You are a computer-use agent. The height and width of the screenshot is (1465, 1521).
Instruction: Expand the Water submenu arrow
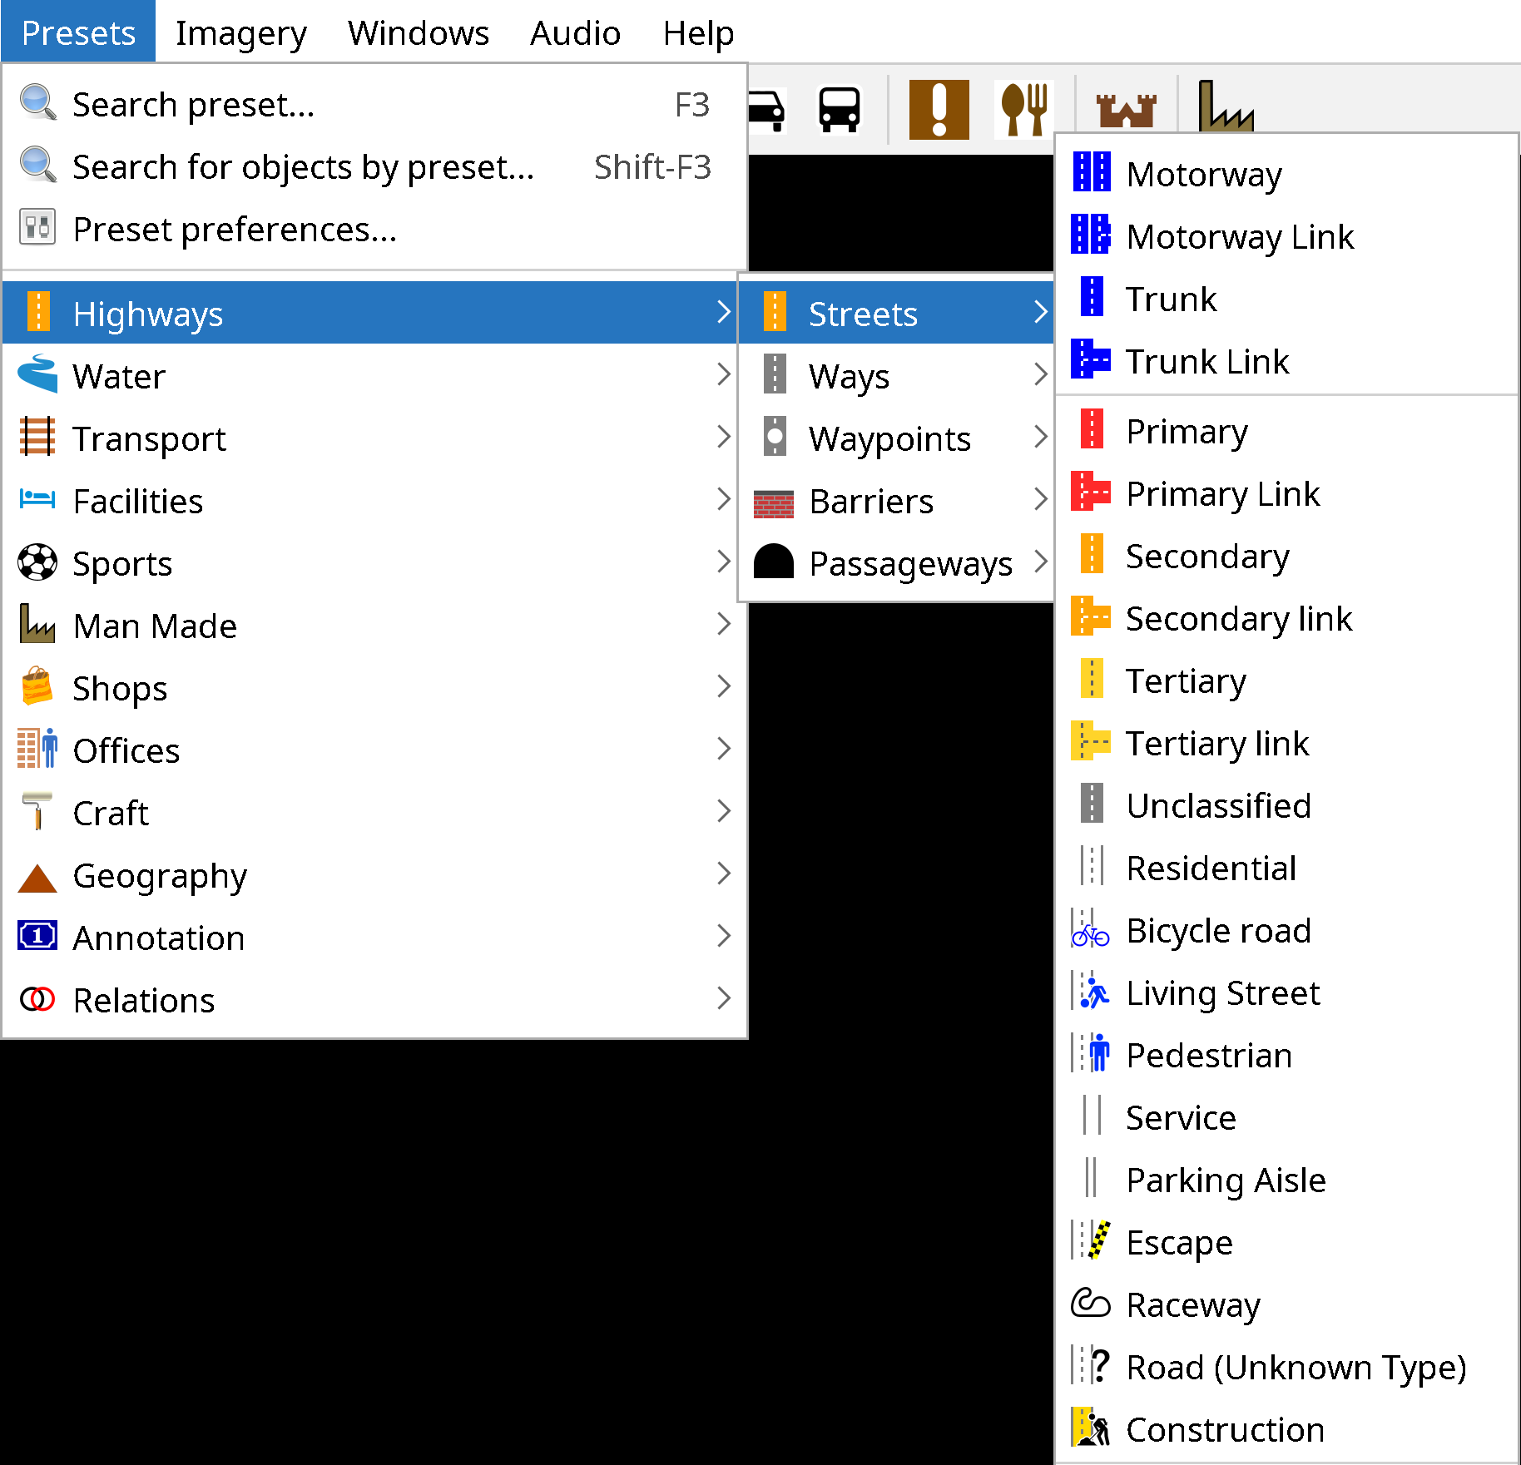pos(723,375)
